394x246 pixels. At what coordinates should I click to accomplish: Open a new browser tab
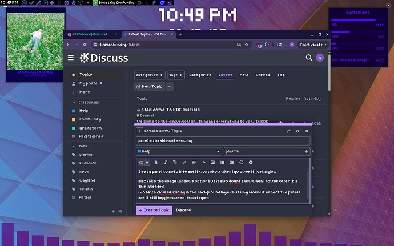coord(180,34)
